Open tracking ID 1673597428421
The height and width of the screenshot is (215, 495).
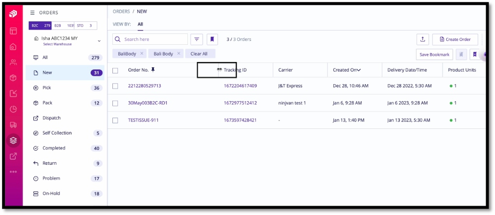click(240, 120)
